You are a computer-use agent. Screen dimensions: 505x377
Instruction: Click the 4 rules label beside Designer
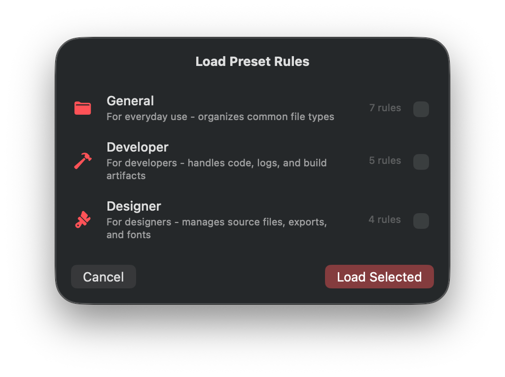[x=385, y=220]
